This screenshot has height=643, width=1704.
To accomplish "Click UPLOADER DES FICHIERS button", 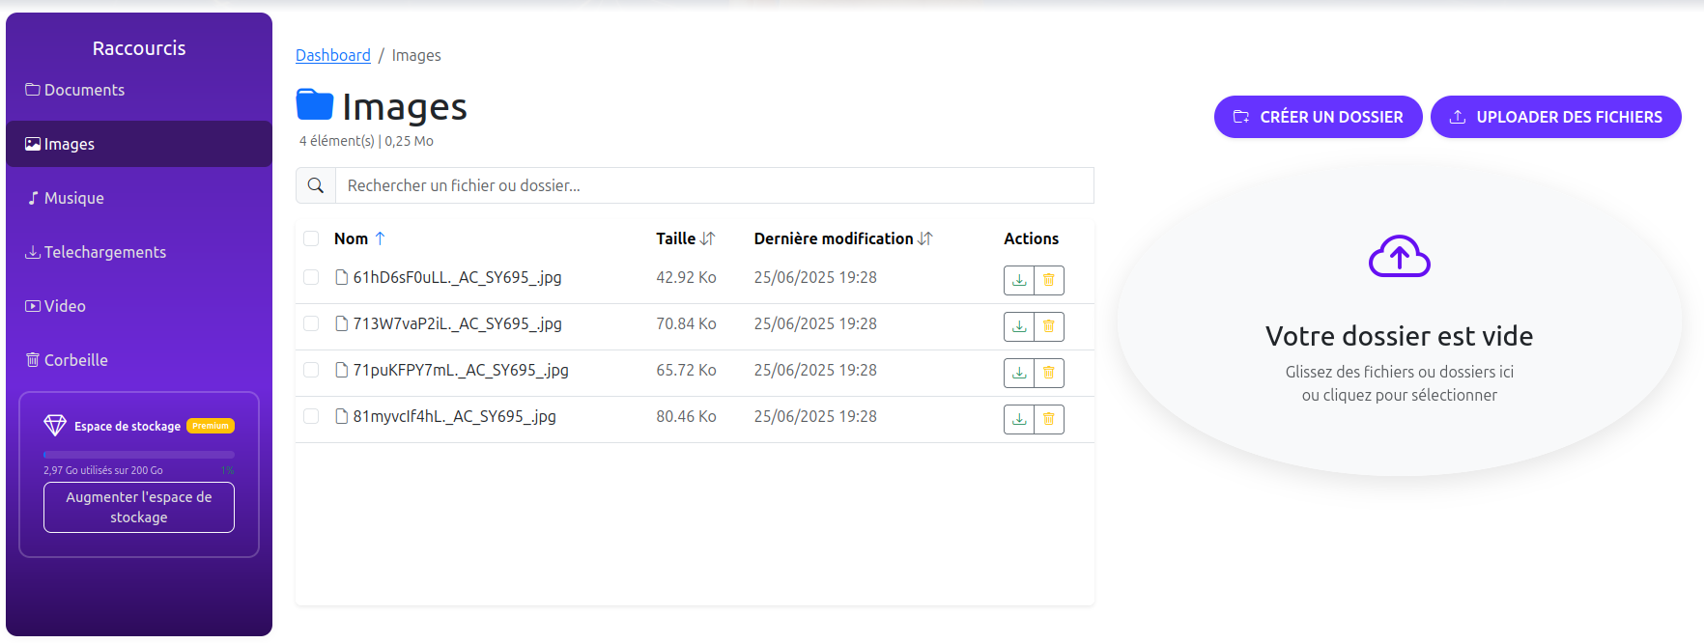I will [1555, 117].
